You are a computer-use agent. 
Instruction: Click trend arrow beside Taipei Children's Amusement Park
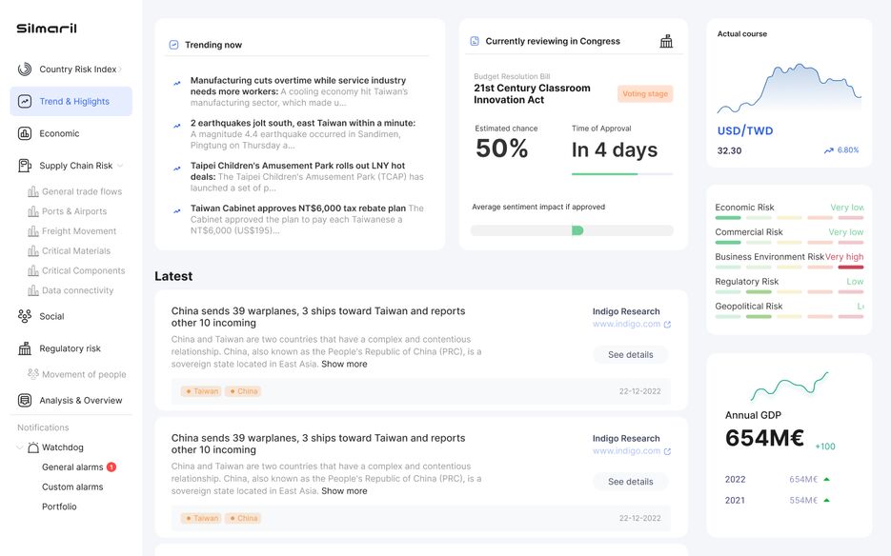pos(176,169)
